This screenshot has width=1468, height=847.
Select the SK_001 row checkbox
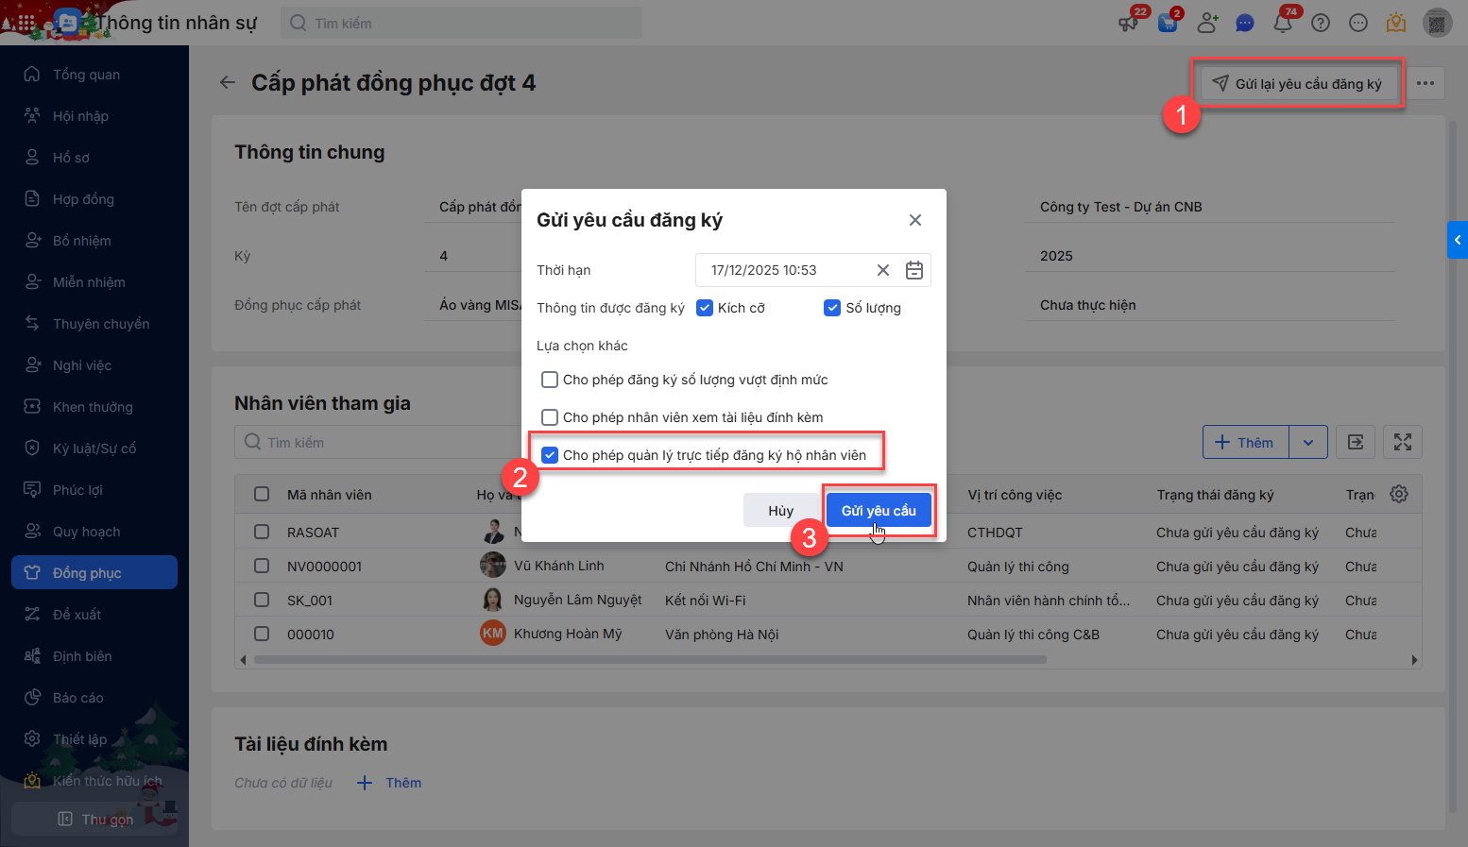262,601
